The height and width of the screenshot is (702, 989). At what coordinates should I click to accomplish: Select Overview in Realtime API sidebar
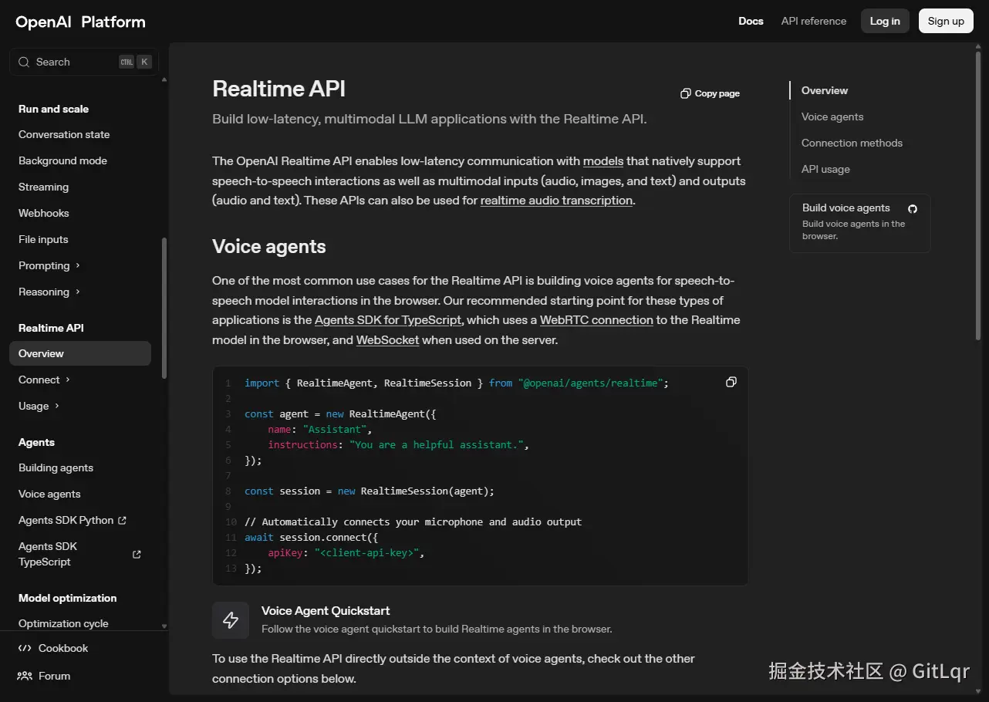80,353
